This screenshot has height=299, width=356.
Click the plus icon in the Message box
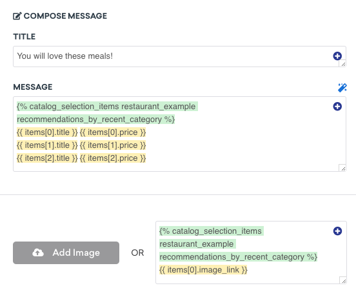337,107
